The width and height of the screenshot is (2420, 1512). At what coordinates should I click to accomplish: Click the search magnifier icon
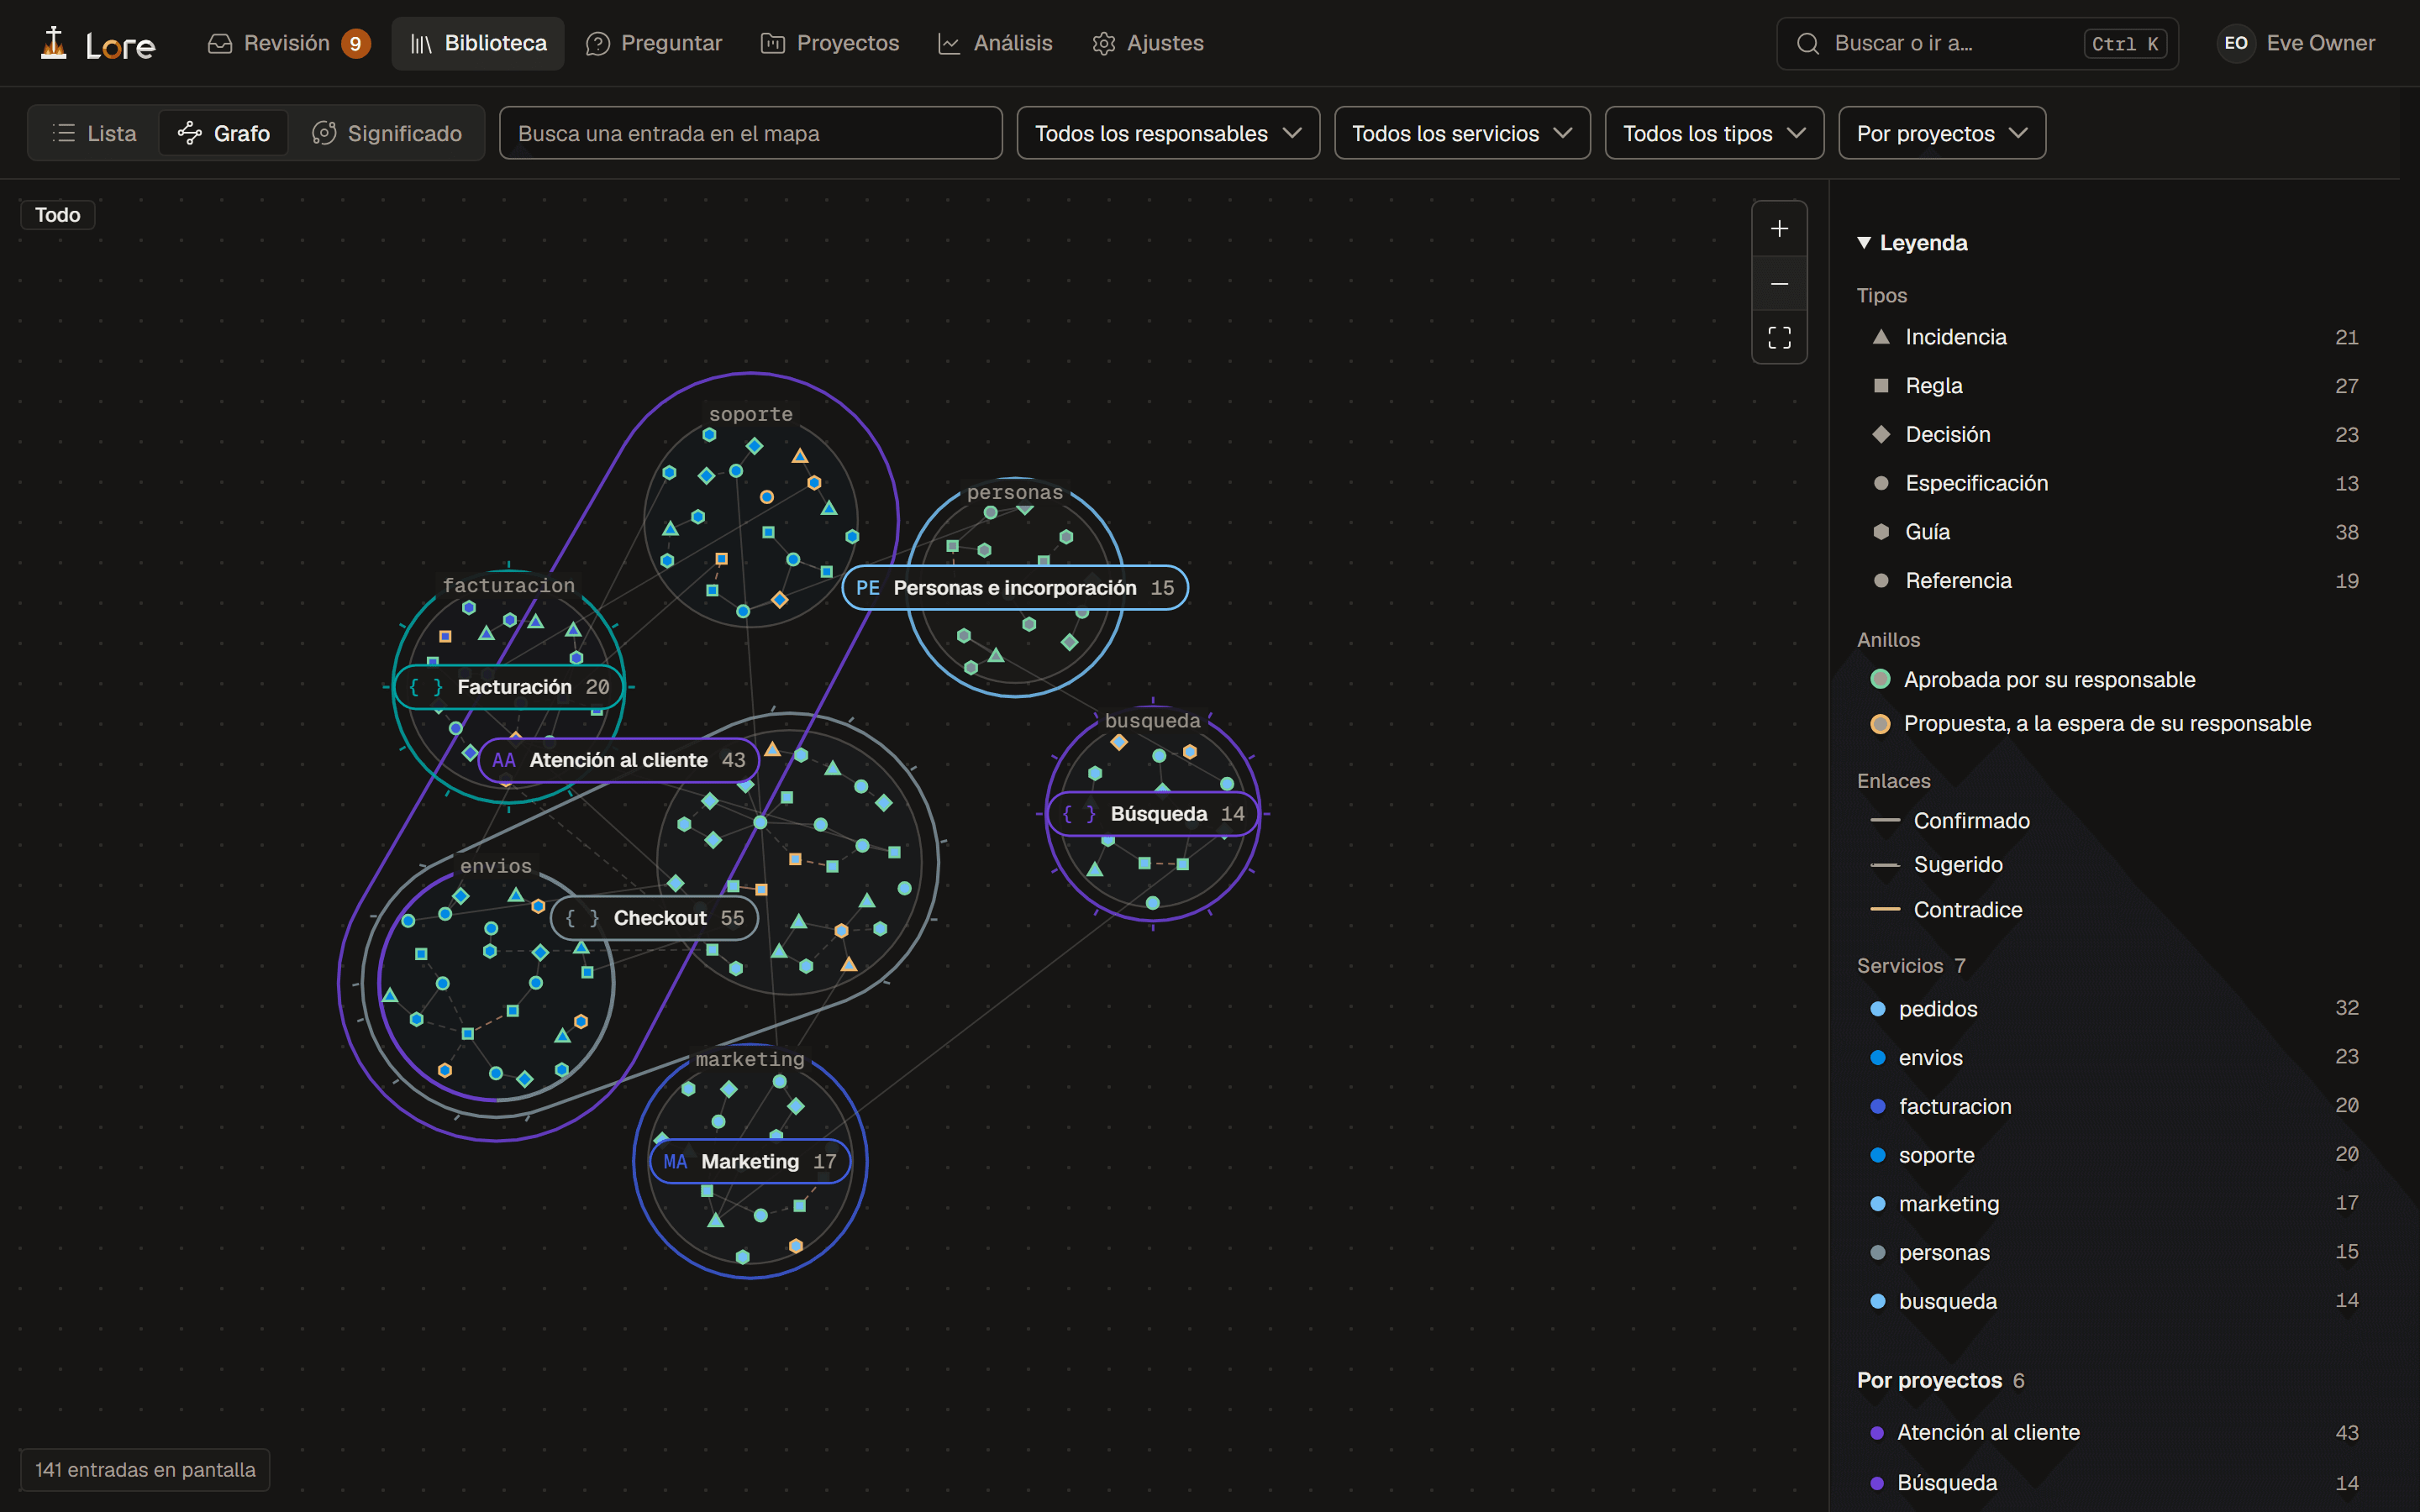click(x=1808, y=44)
